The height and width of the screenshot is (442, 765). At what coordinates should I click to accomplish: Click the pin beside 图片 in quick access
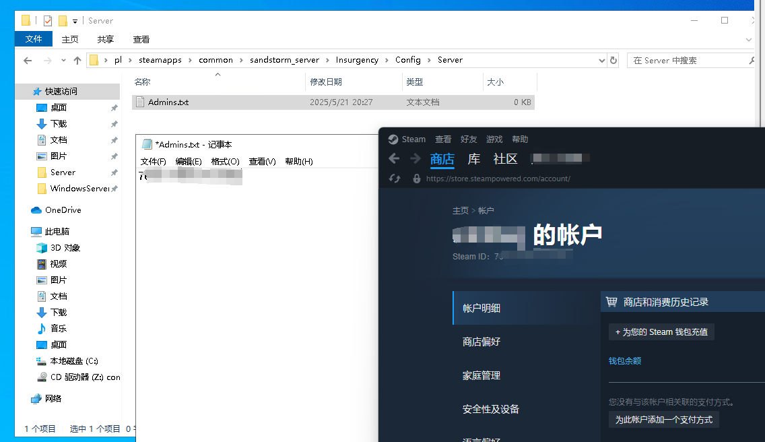tap(114, 156)
